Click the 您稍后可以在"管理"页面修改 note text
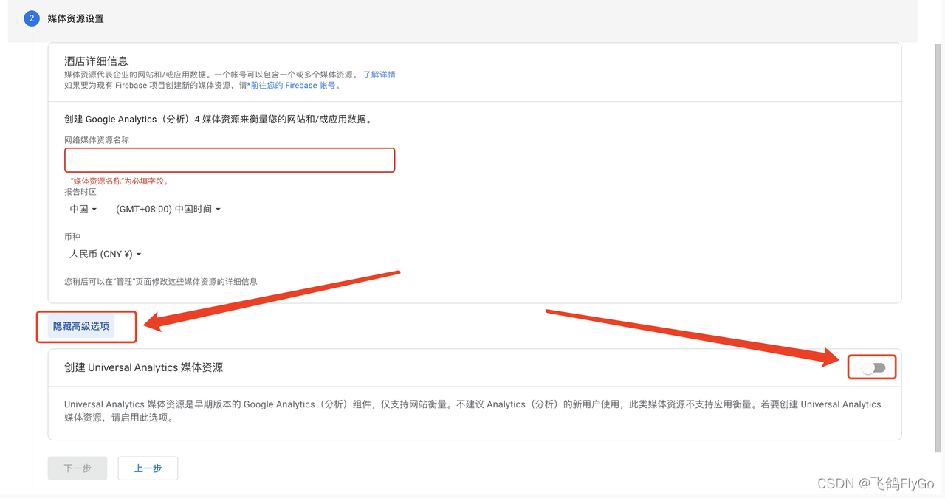Image resolution: width=945 pixels, height=498 pixels. coord(161,282)
